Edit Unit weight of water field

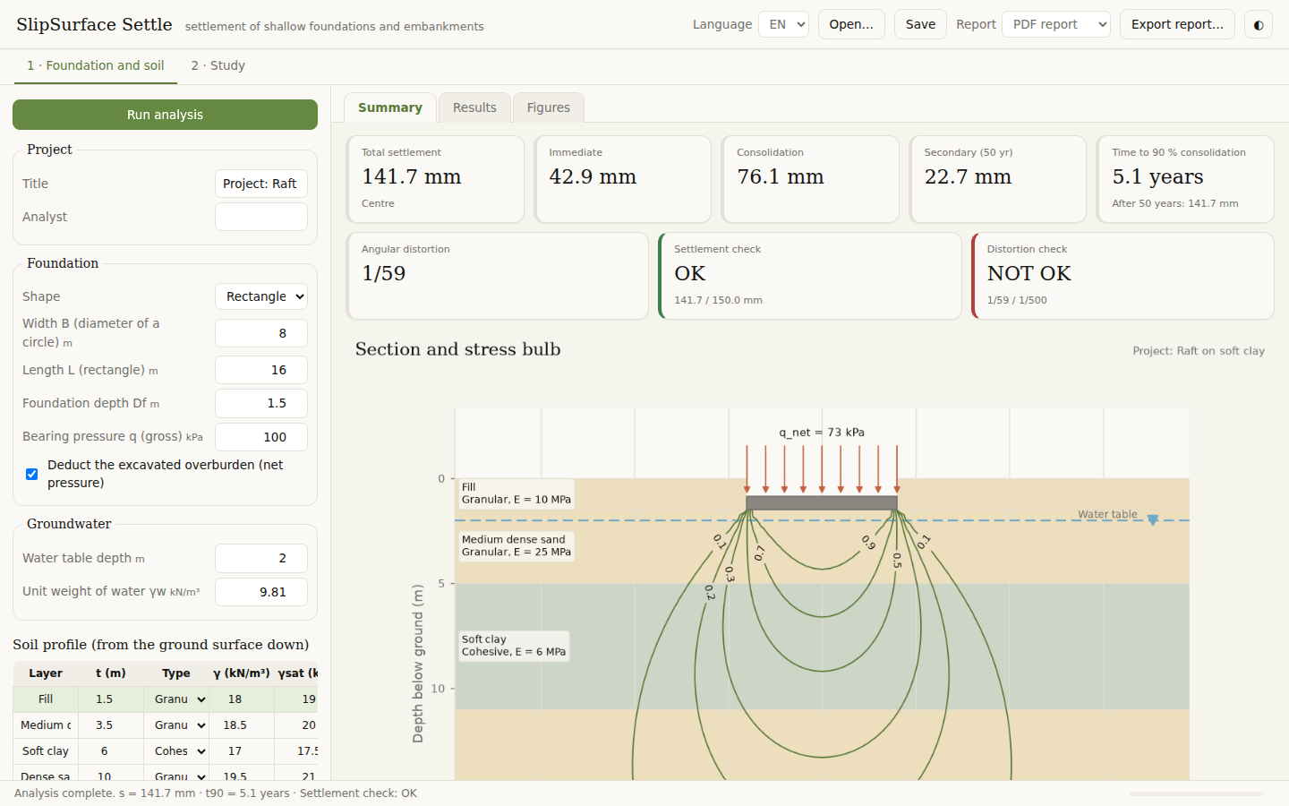[x=261, y=592]
